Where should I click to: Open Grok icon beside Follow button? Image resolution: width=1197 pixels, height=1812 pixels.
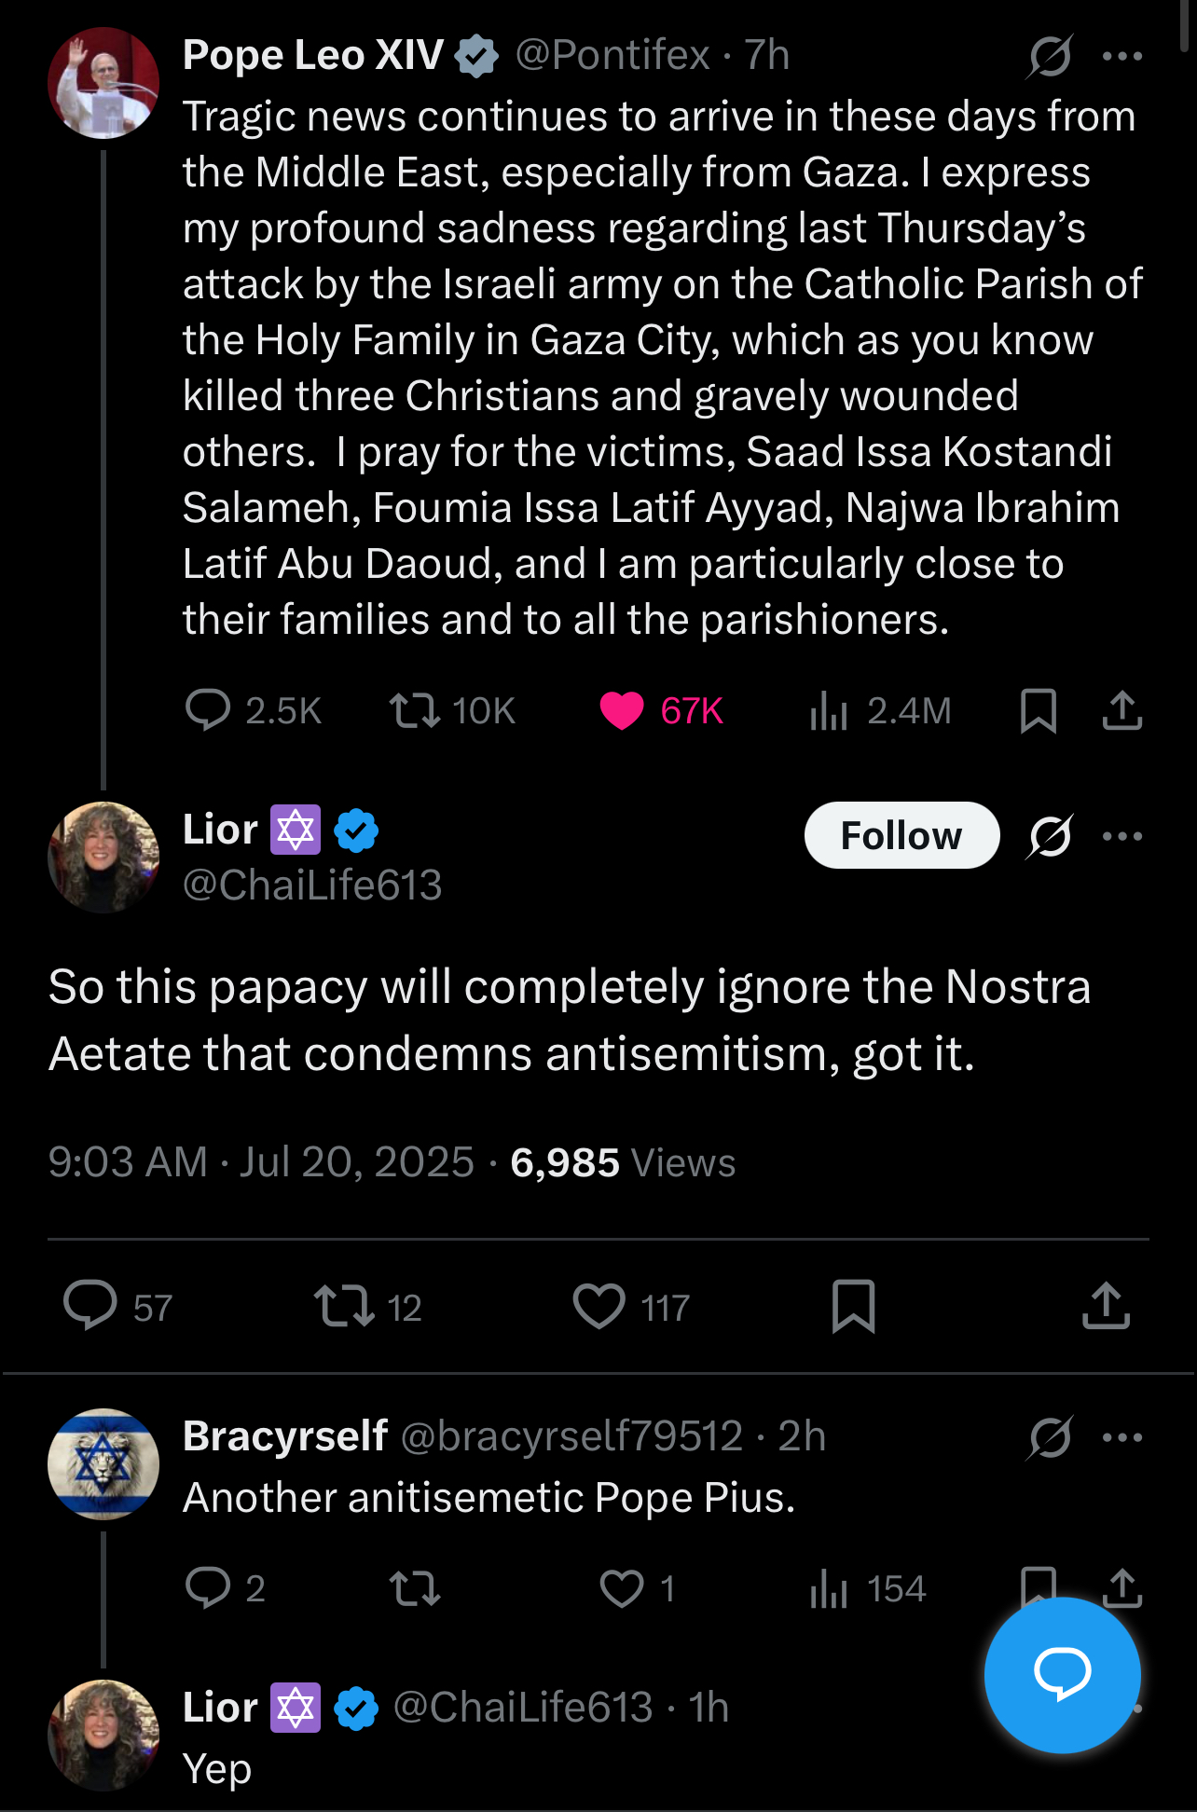pyautogui.click(x=1050, y=836)
